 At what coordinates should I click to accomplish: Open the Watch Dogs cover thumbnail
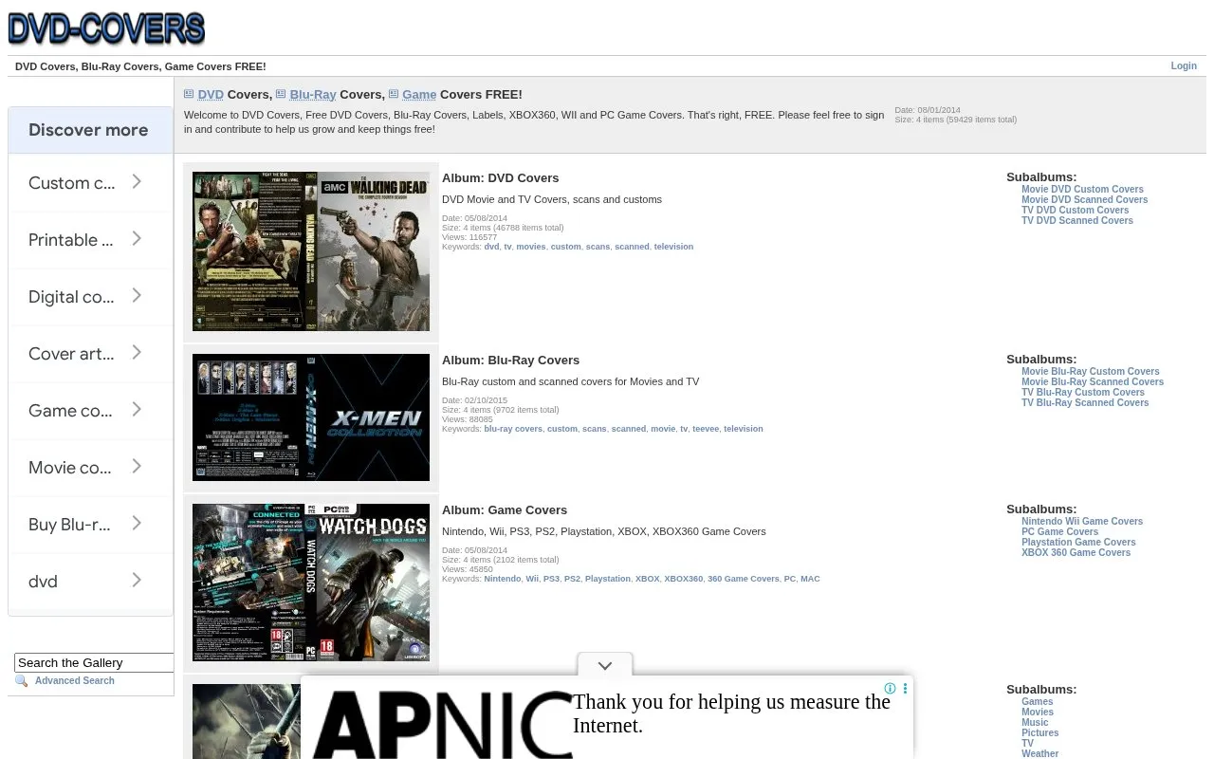tap(311, 583)
